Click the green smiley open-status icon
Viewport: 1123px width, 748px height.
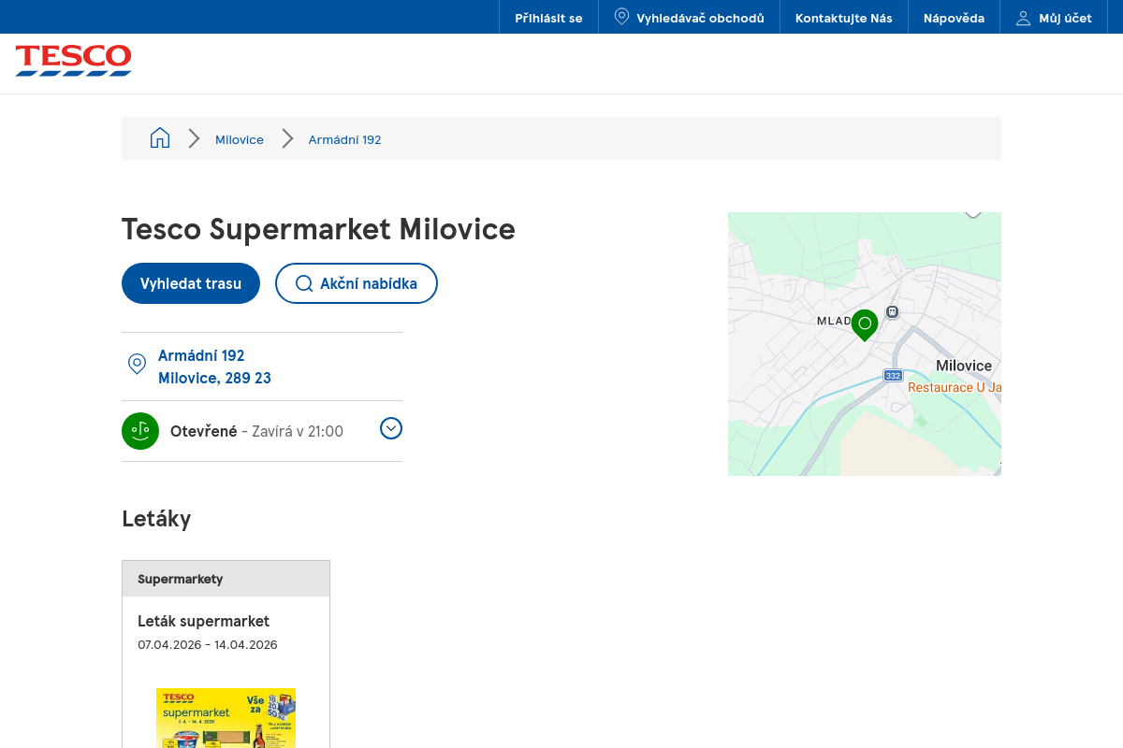click(140, 431)
